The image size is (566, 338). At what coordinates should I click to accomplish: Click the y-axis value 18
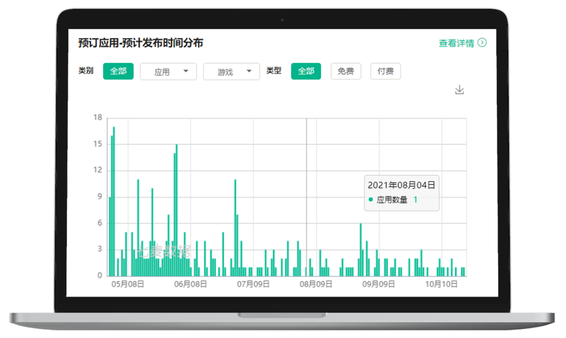(97, 117)
